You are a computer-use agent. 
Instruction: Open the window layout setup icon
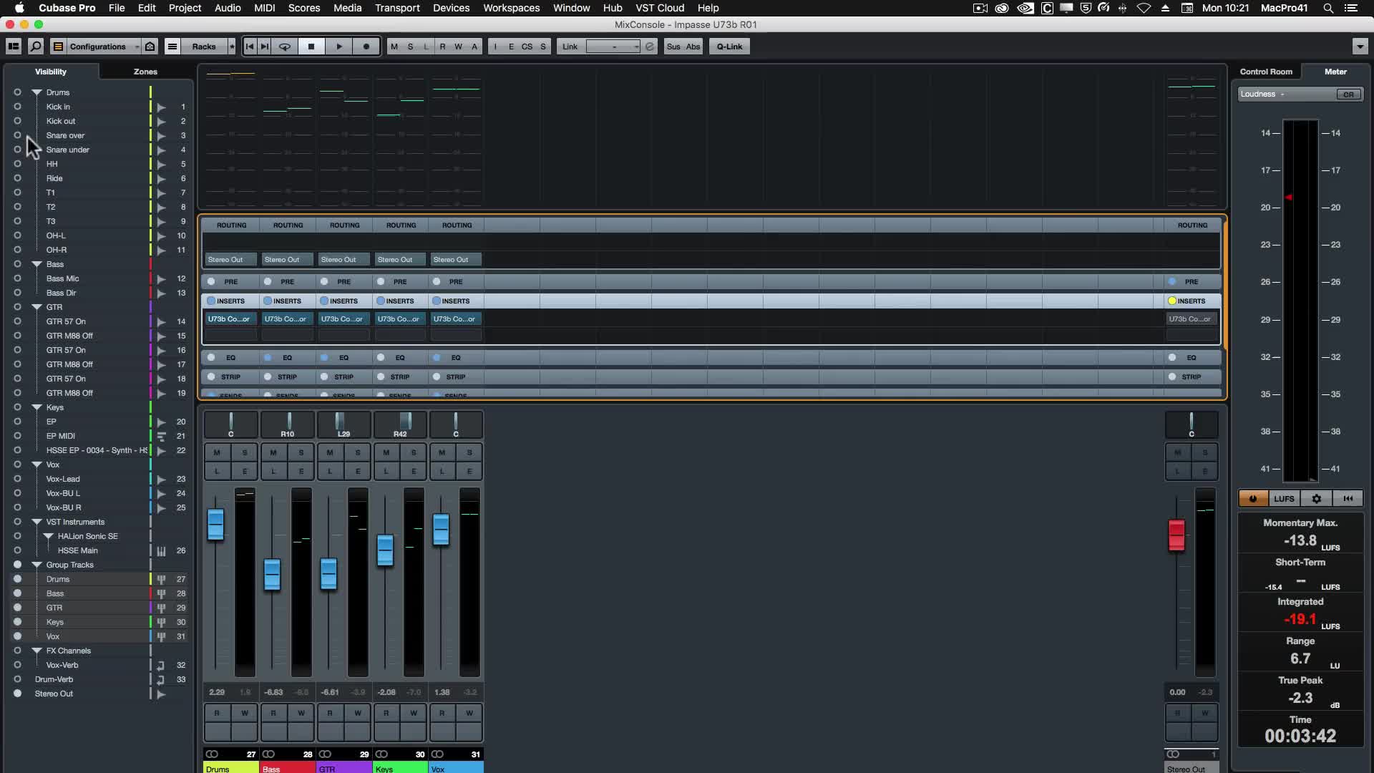pyautogui.click(x=14, y=47)
